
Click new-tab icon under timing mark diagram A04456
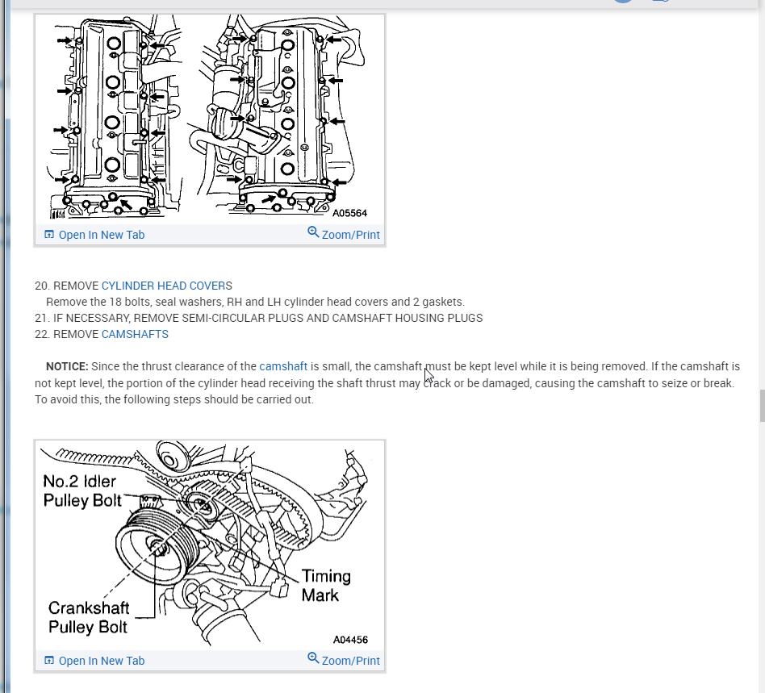(48, 660)
